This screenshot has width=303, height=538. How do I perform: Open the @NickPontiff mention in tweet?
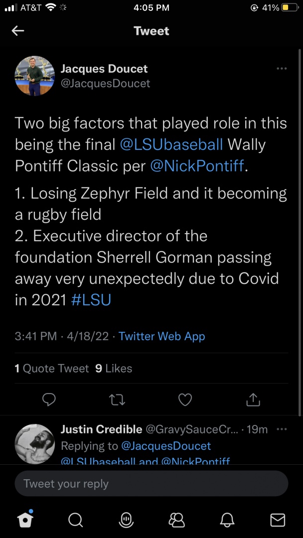click(197, 166)
